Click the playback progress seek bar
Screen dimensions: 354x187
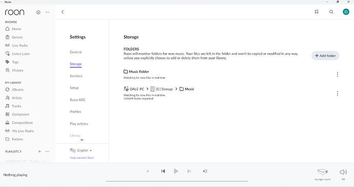point(177,181)
